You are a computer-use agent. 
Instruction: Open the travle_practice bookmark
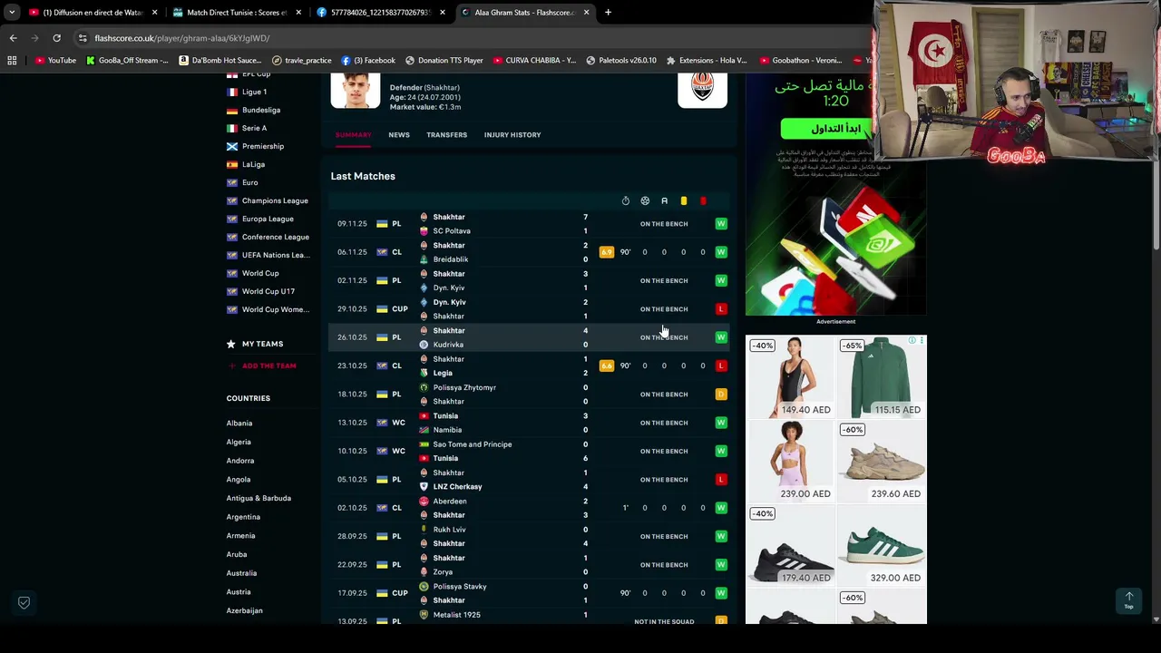coord(301,61)
